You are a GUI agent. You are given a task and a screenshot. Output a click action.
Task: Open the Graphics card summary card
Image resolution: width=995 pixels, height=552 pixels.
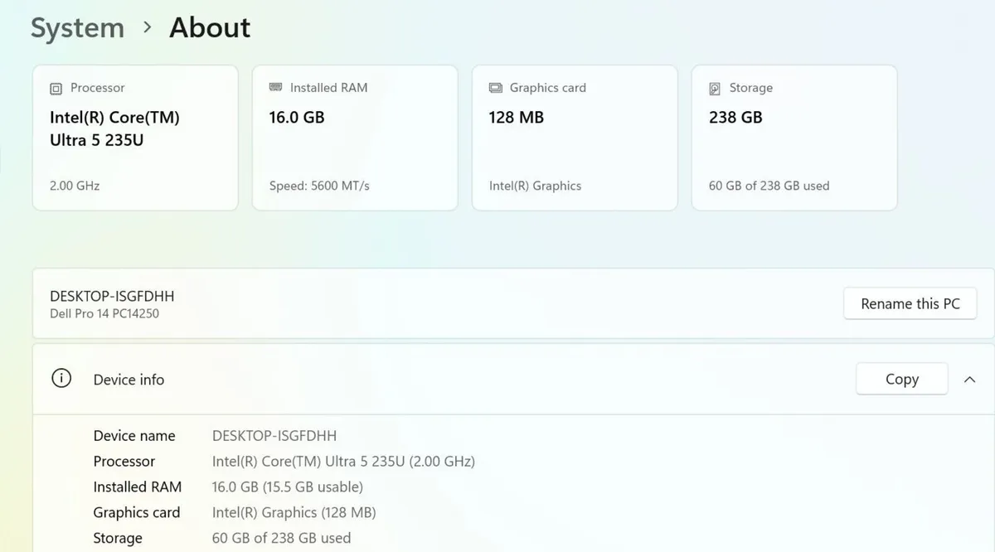(x=575, y=138)
